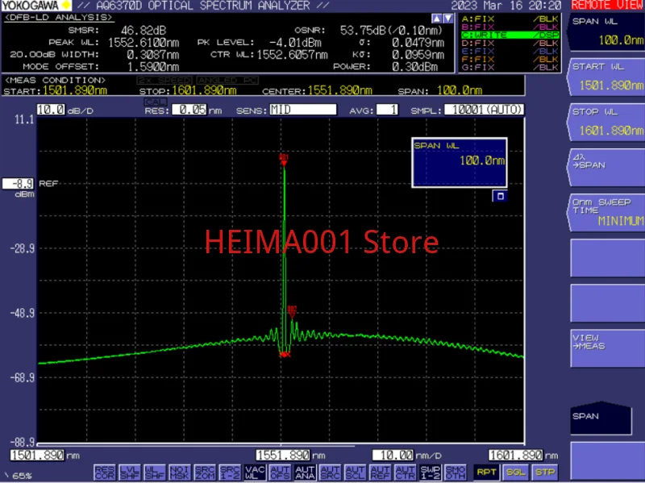Toggle the RES COR resolution correction indicator
This screenshot has width=645, height=483.
(x=105, y=472)
